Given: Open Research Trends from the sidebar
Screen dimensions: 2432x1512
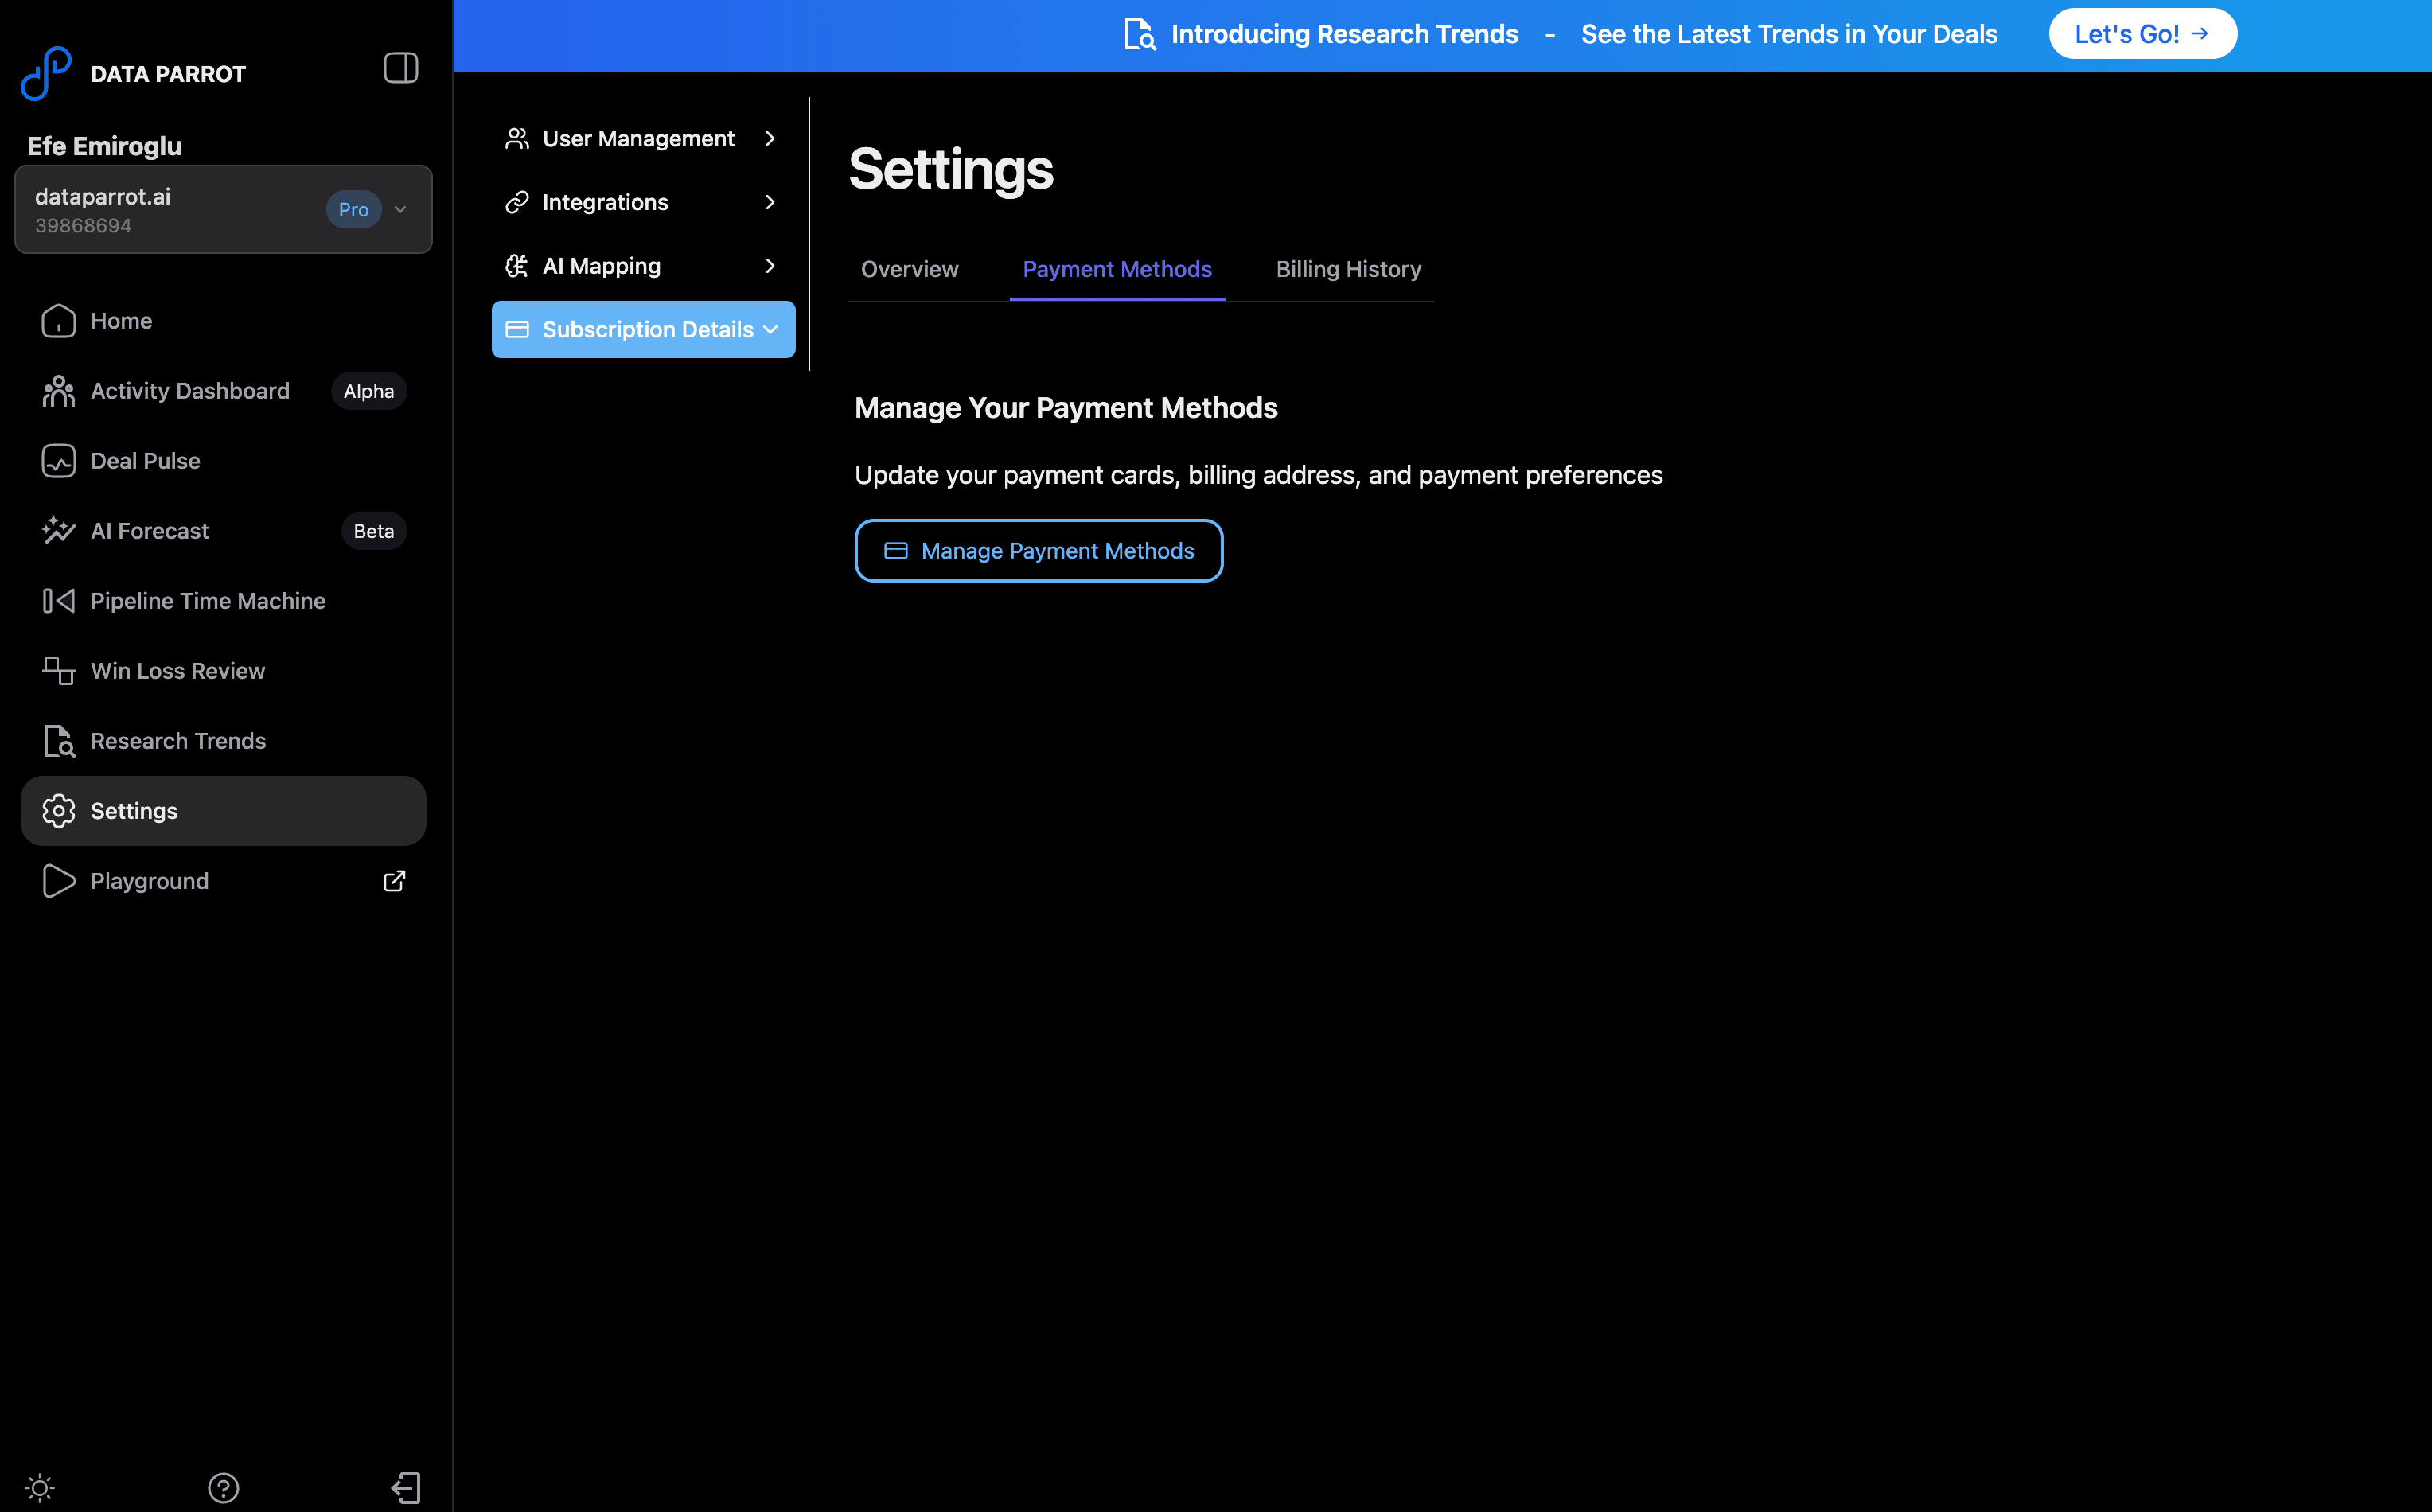Looking at the screenshot, I should (223, 741).
